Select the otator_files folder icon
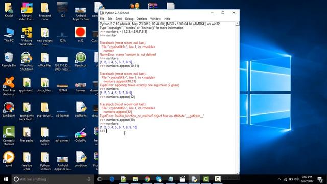 coord(44,85)
